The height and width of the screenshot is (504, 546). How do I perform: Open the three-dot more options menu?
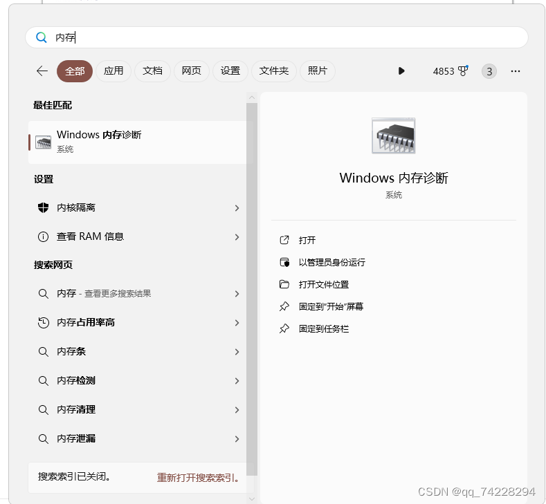516,71
